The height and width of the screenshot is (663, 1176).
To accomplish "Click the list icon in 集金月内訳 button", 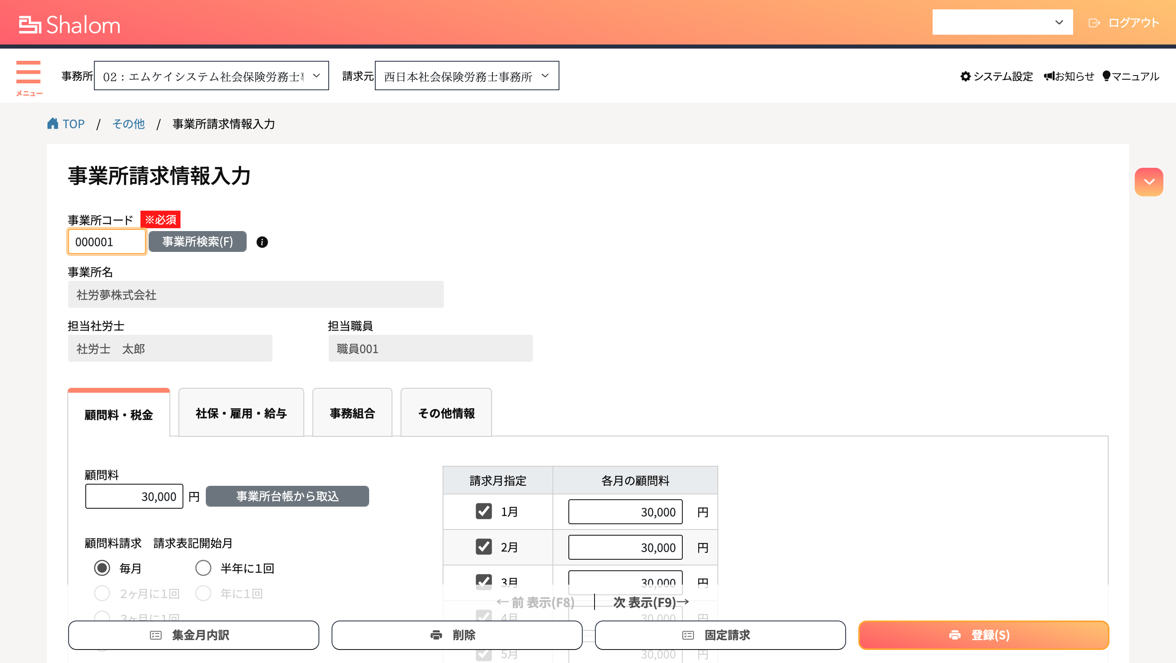I will 156,635.
